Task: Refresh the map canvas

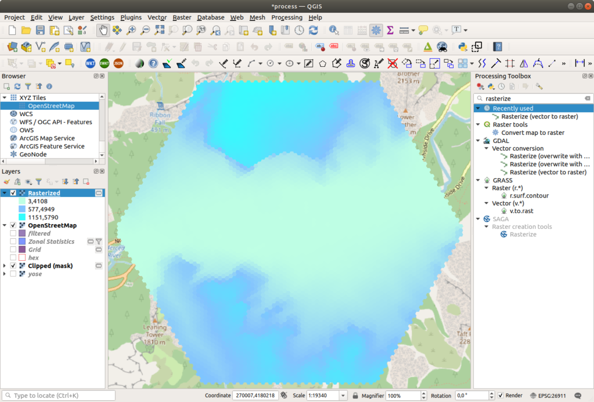Action: (x=314, y=30)
